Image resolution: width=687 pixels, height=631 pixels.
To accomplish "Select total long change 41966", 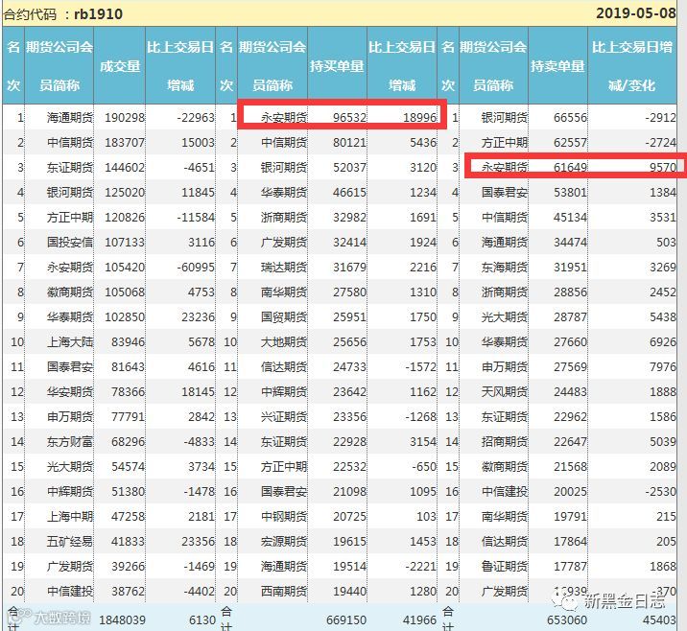I will [x=419, y=620].
